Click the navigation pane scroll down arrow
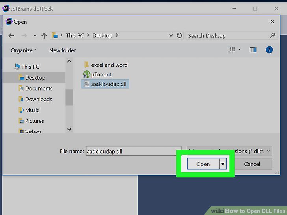The height and width of the screenshot is (215, 287). point(69,129)
